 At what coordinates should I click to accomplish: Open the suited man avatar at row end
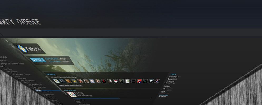pyautogui.click(x=157, y=81)
